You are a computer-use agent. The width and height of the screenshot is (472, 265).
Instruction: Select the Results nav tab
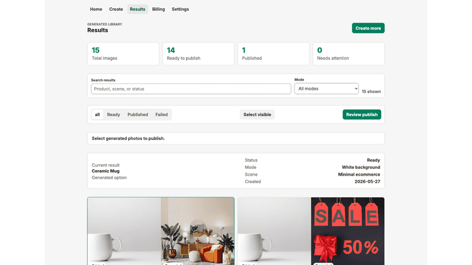coord(137,9)
